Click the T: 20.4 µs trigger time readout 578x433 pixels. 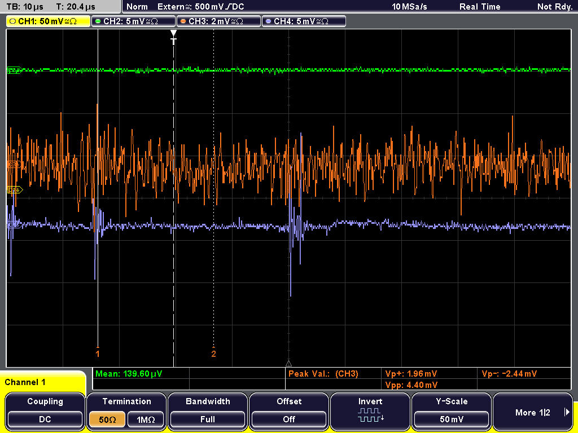76,7
